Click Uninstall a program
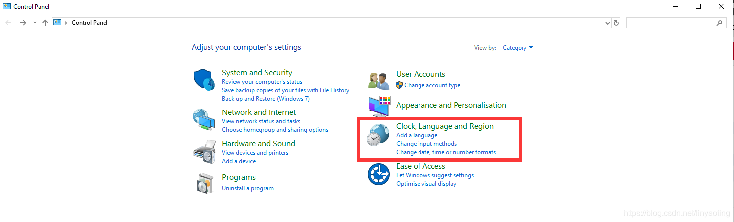 [248, 188]
